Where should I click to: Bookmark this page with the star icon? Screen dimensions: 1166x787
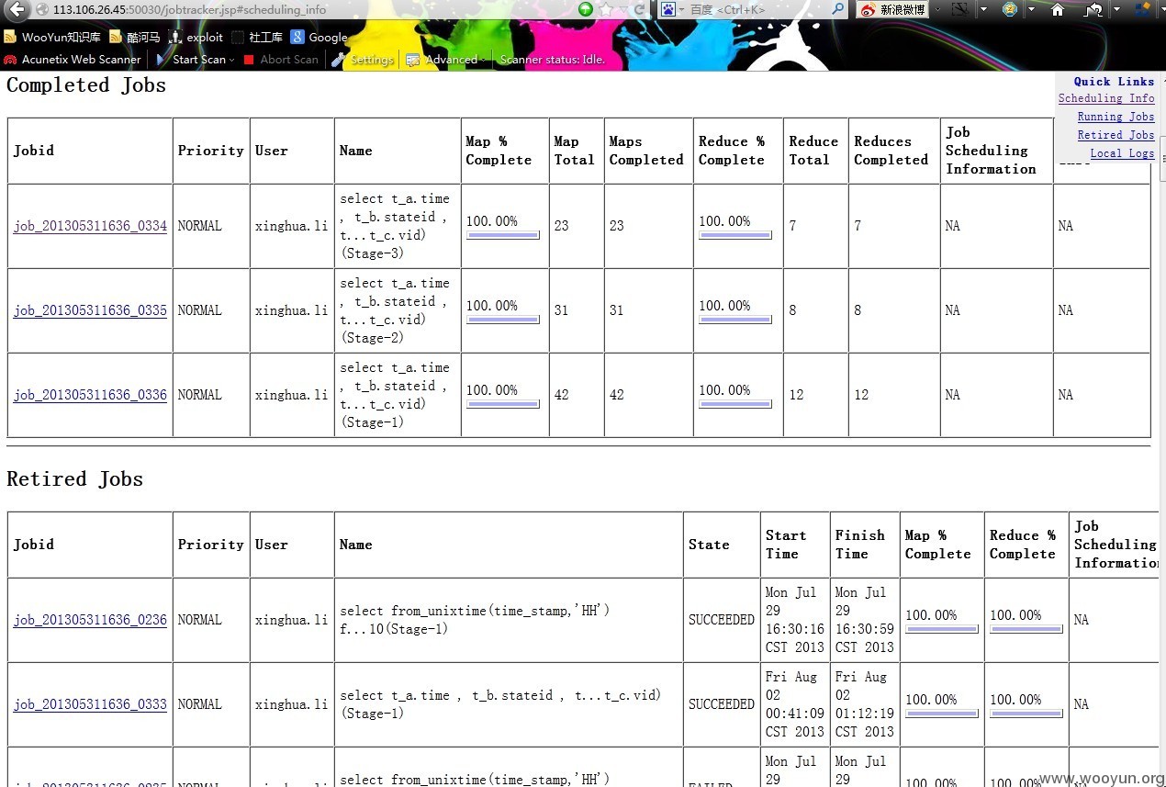pyautogui.click(x=606, y=9)
